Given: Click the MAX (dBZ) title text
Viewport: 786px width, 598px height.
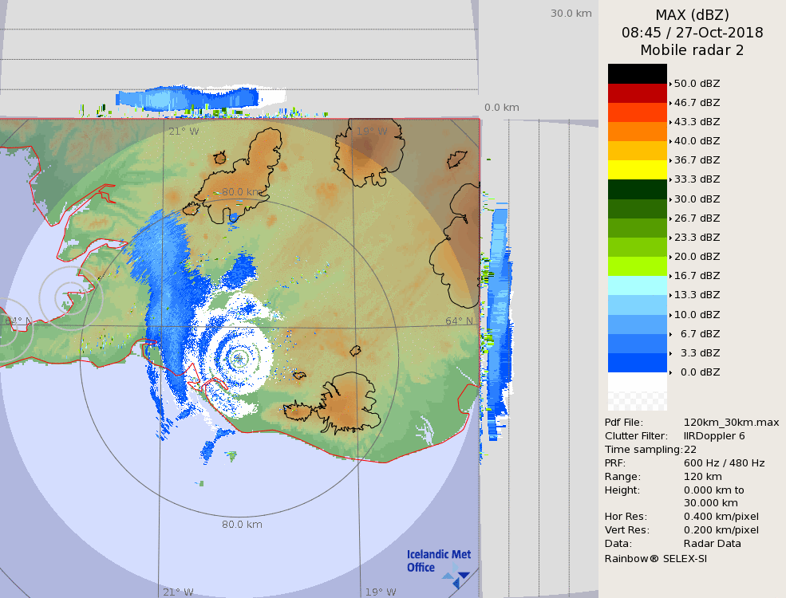Looking at the screenshot, I should (x=692, y=14).
